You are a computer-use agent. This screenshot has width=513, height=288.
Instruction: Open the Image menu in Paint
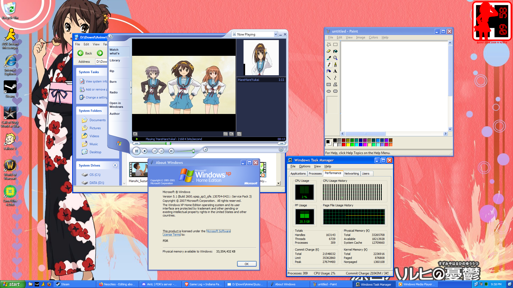coord(360,37)
